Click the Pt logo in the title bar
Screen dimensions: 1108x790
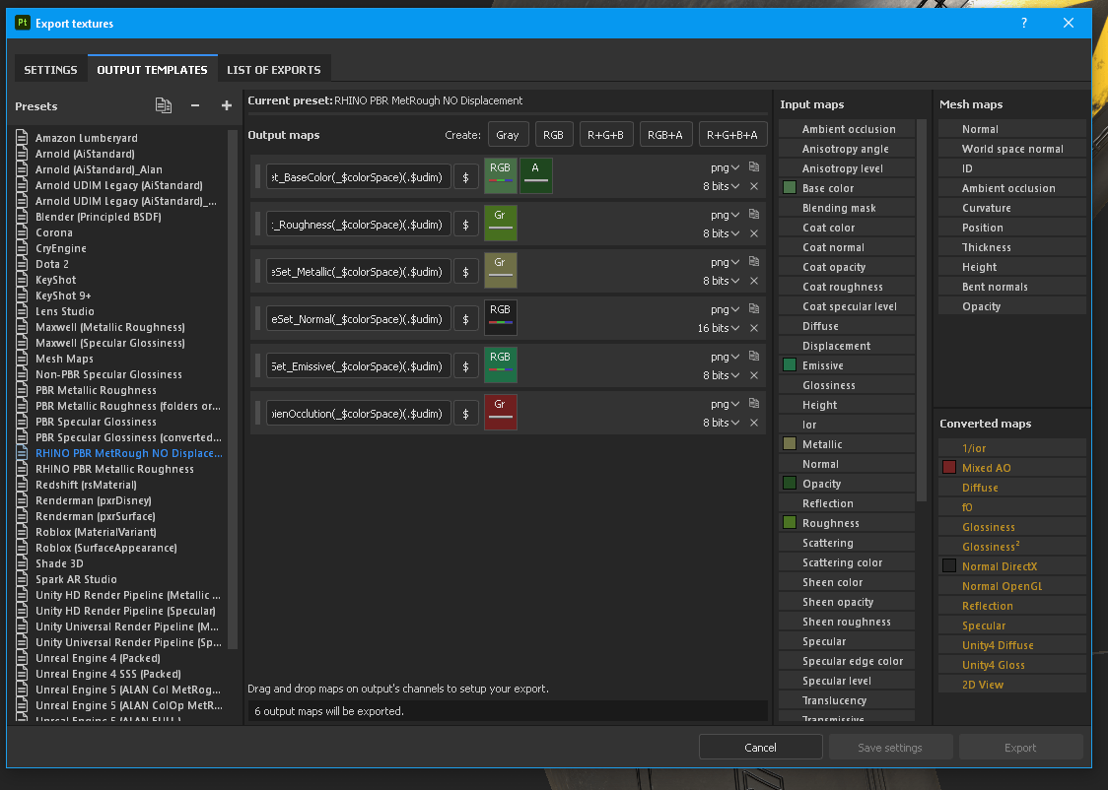(x=21, y=23)
